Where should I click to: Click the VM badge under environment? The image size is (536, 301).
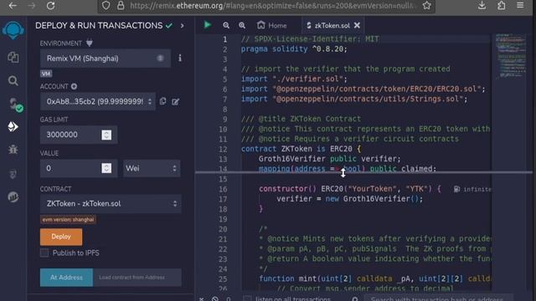[x=46, y=74]
